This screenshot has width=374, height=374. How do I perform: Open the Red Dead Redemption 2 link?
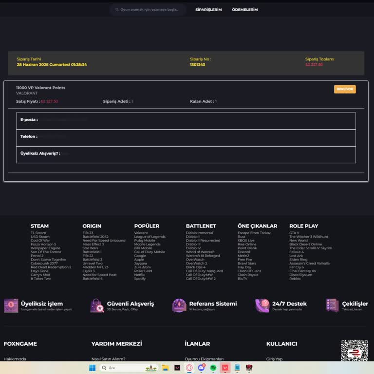tap(51, 267)
